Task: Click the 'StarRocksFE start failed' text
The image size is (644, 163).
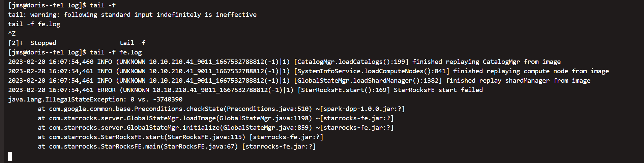Action: click(x=438, y=90)
